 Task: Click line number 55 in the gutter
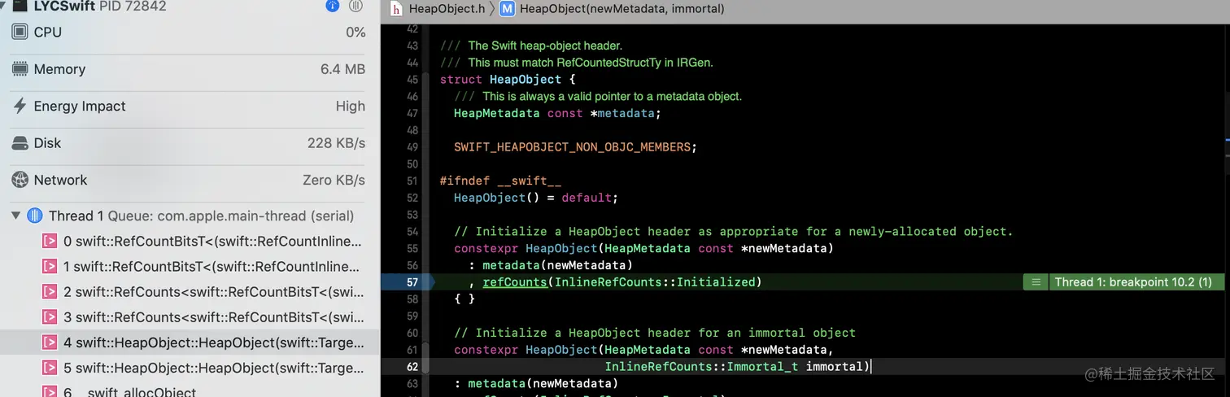pyautogui.click(x=412, y=248)
